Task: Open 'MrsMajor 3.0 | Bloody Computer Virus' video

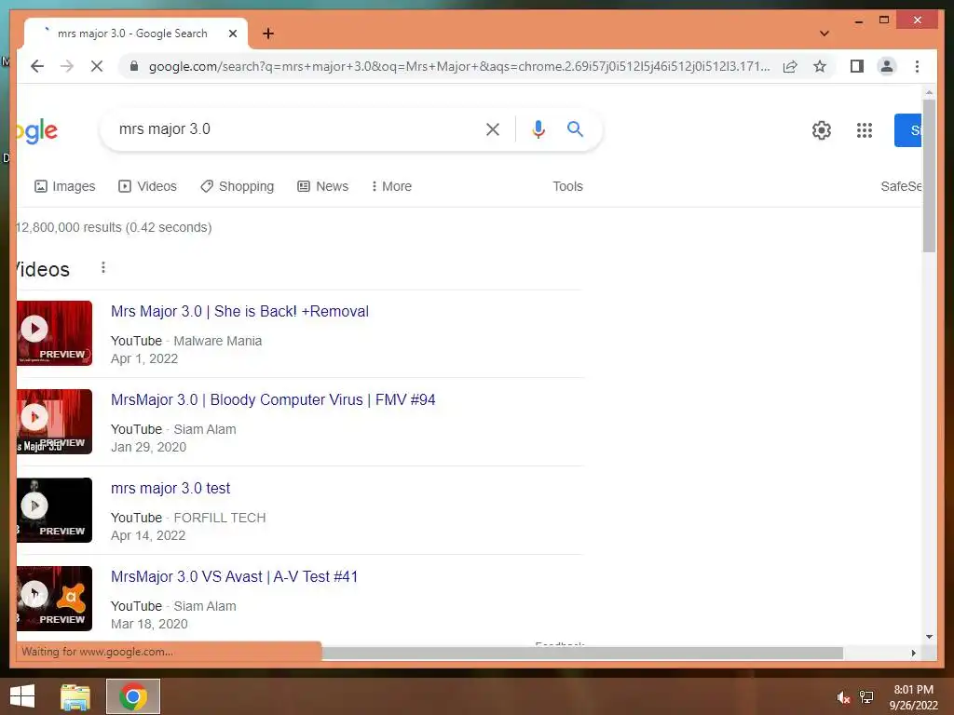Action: pos(273,400)
